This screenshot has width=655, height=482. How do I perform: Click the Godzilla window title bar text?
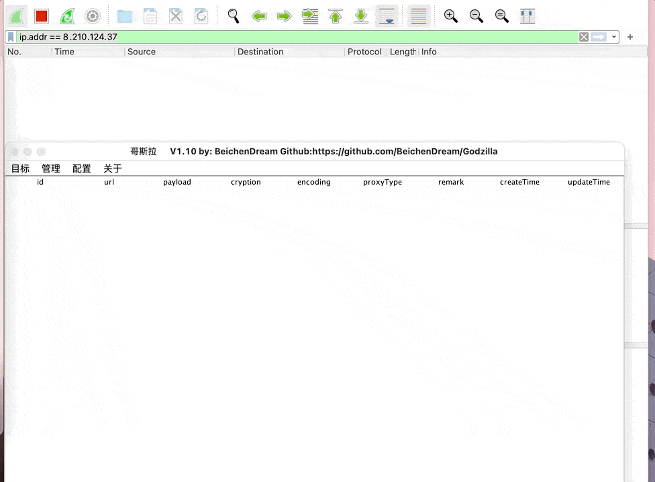coord(313,151)
